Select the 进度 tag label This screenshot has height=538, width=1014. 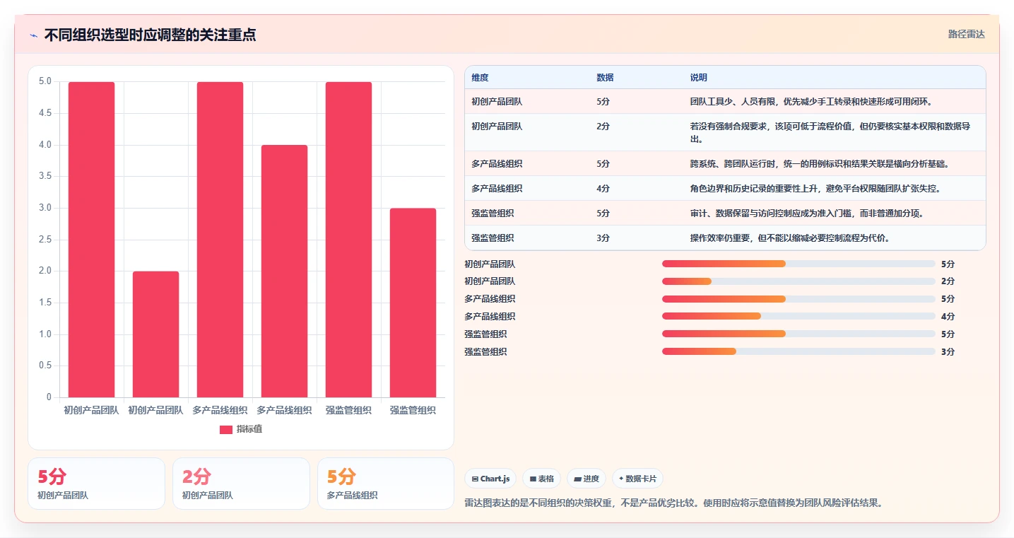coord(591,479)
